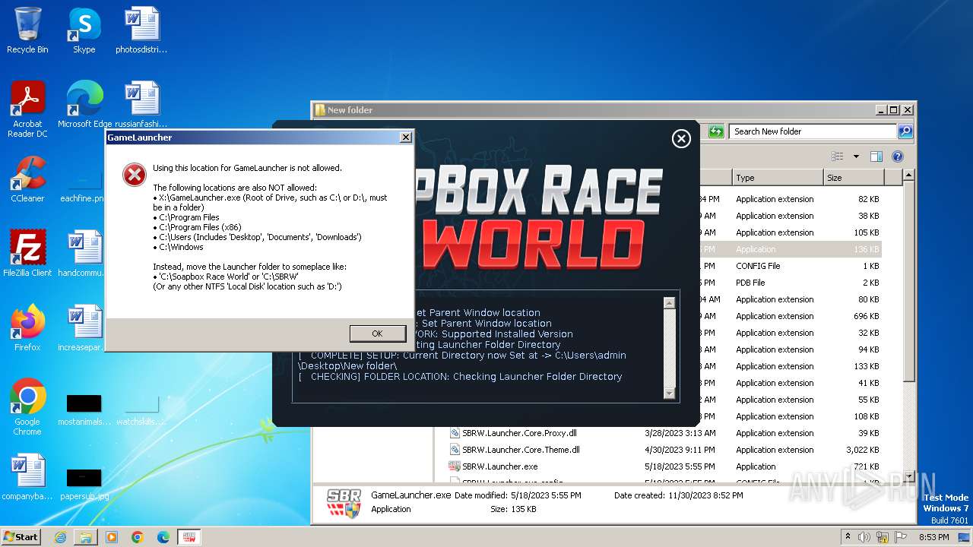The height and width of the screenshot is (547, 973).
Task: Select the handcommu Word document icon
Action: coord(84,254)
